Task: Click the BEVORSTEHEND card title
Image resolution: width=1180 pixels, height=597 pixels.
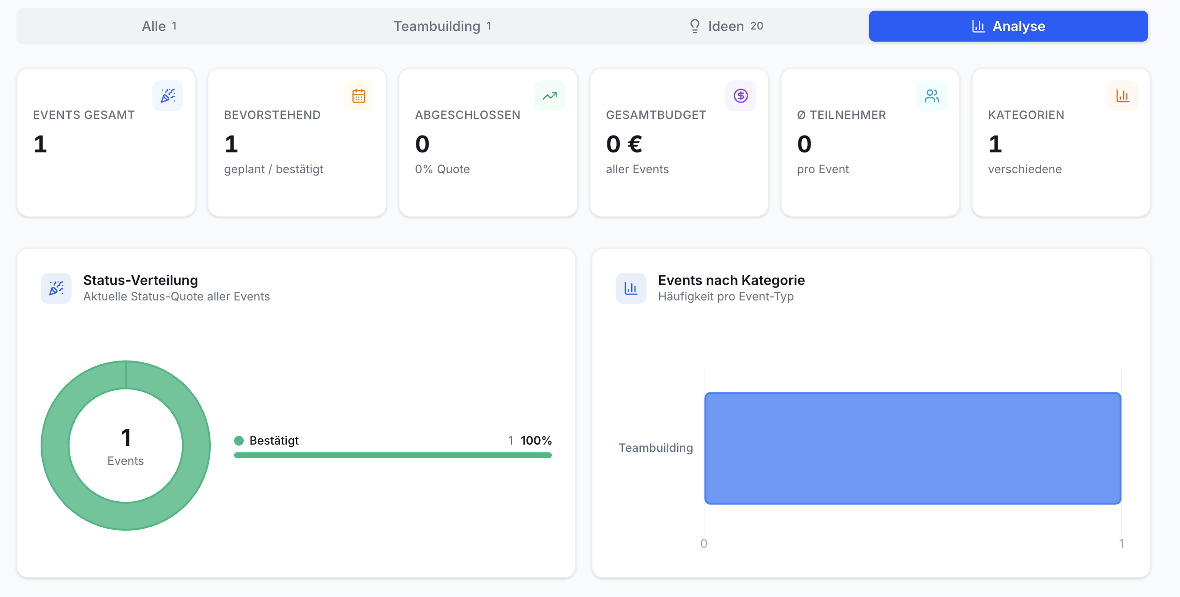Action: tap(272, 115)
